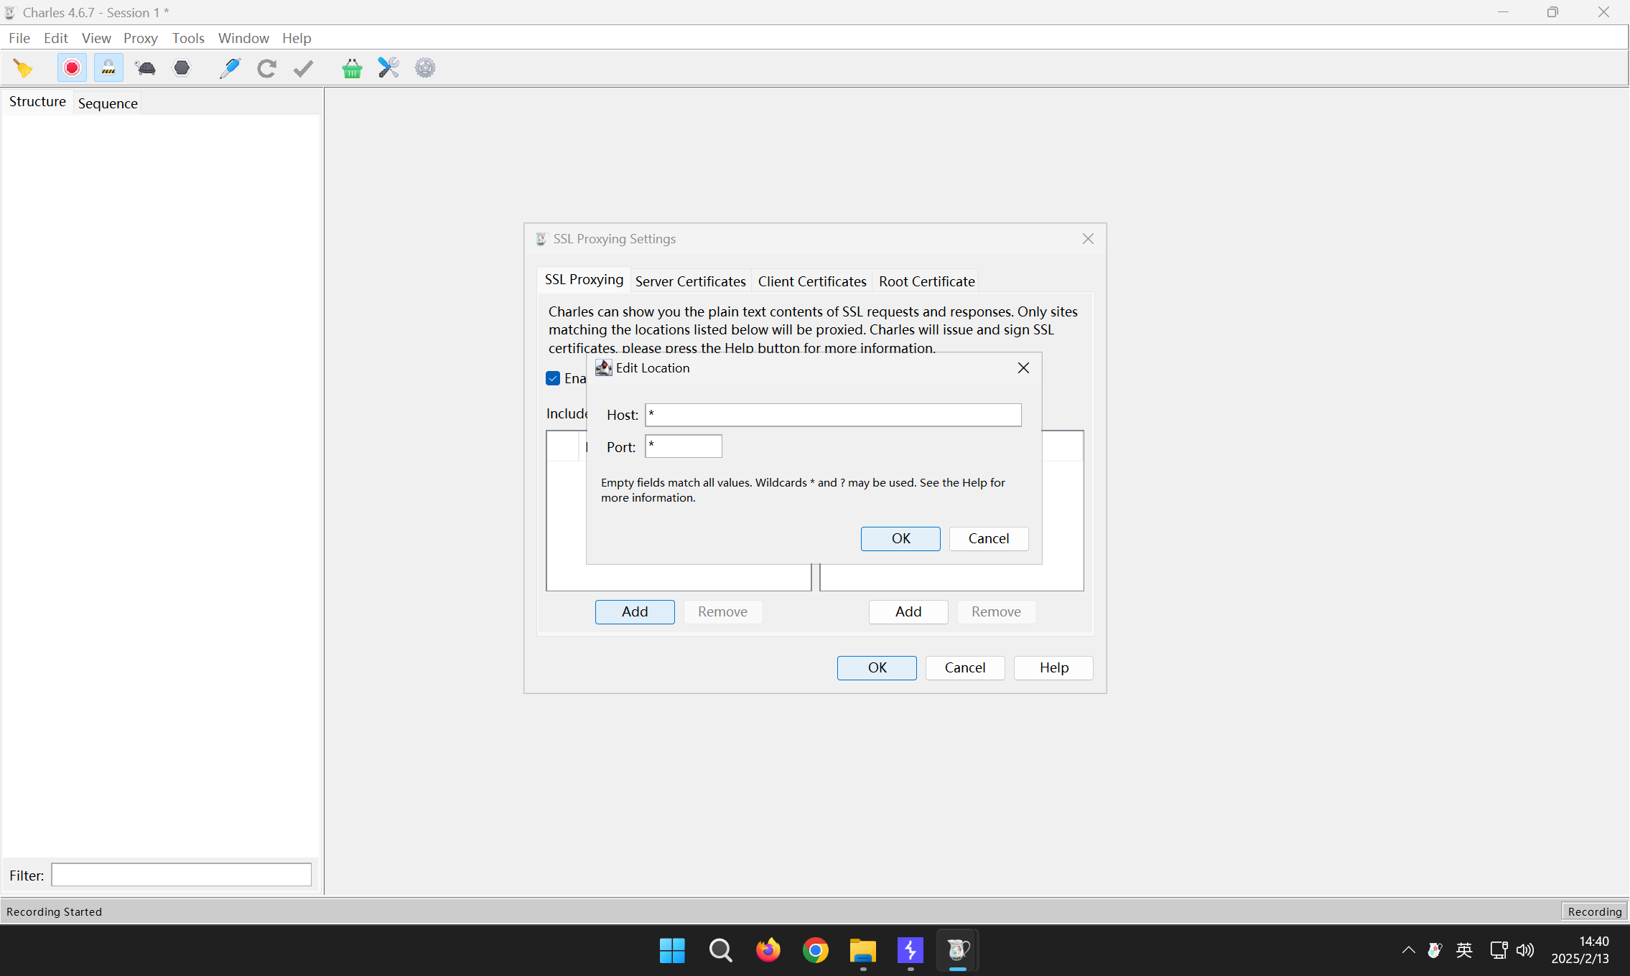Select the compose pen icon
Viewport: 1630px width, 976px height.
pos(230,68)
